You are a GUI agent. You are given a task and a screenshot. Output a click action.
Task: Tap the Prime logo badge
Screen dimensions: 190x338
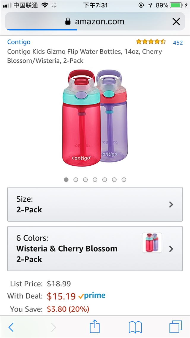[92, 296]
